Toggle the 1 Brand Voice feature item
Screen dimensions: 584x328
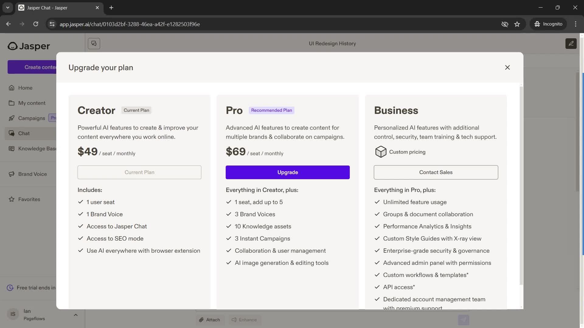[x=104, y=214]
